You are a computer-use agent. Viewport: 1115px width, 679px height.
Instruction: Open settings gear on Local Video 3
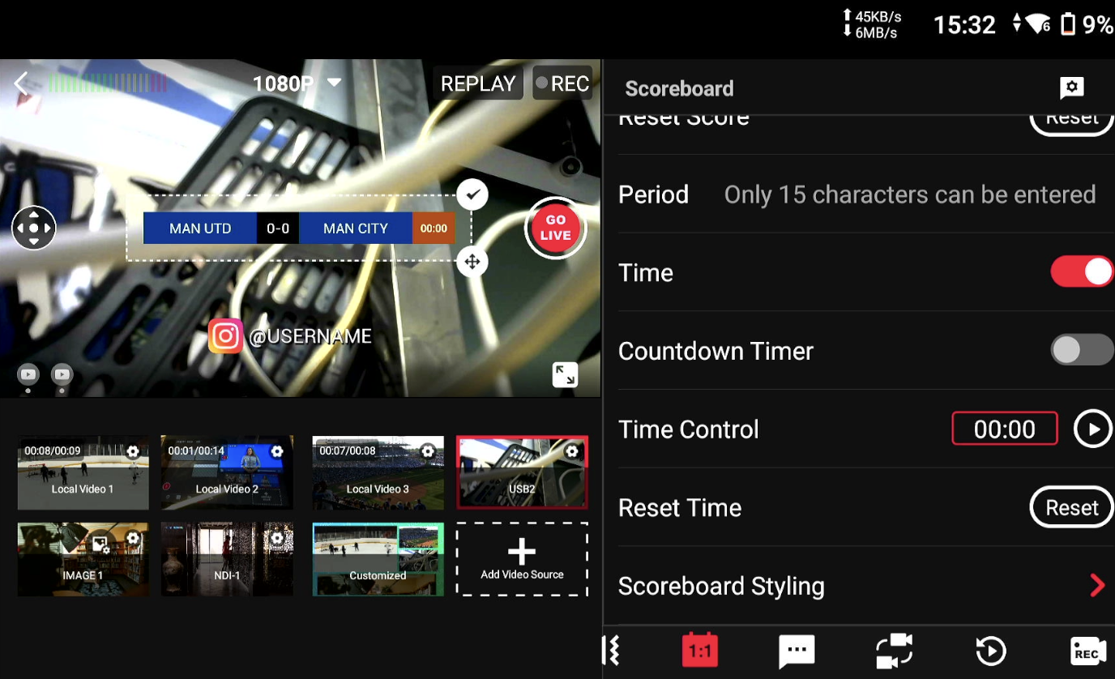pos(428,451)
